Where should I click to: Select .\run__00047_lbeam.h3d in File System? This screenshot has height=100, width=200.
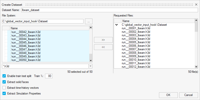point(25,49)
